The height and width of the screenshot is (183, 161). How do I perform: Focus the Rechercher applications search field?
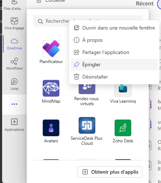pyautogui.click(x=88, y=21)
